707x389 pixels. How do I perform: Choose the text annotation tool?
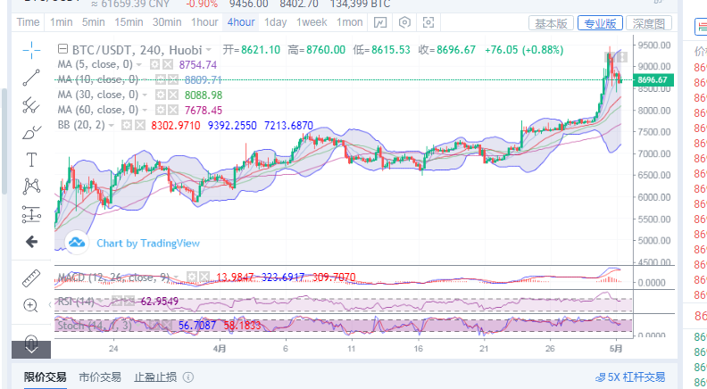(32, 159)
